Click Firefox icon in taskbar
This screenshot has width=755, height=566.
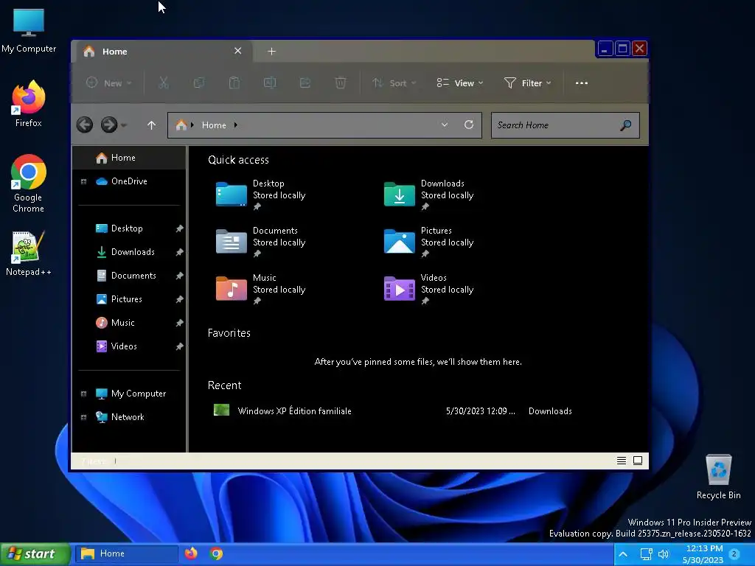point(191,553)
